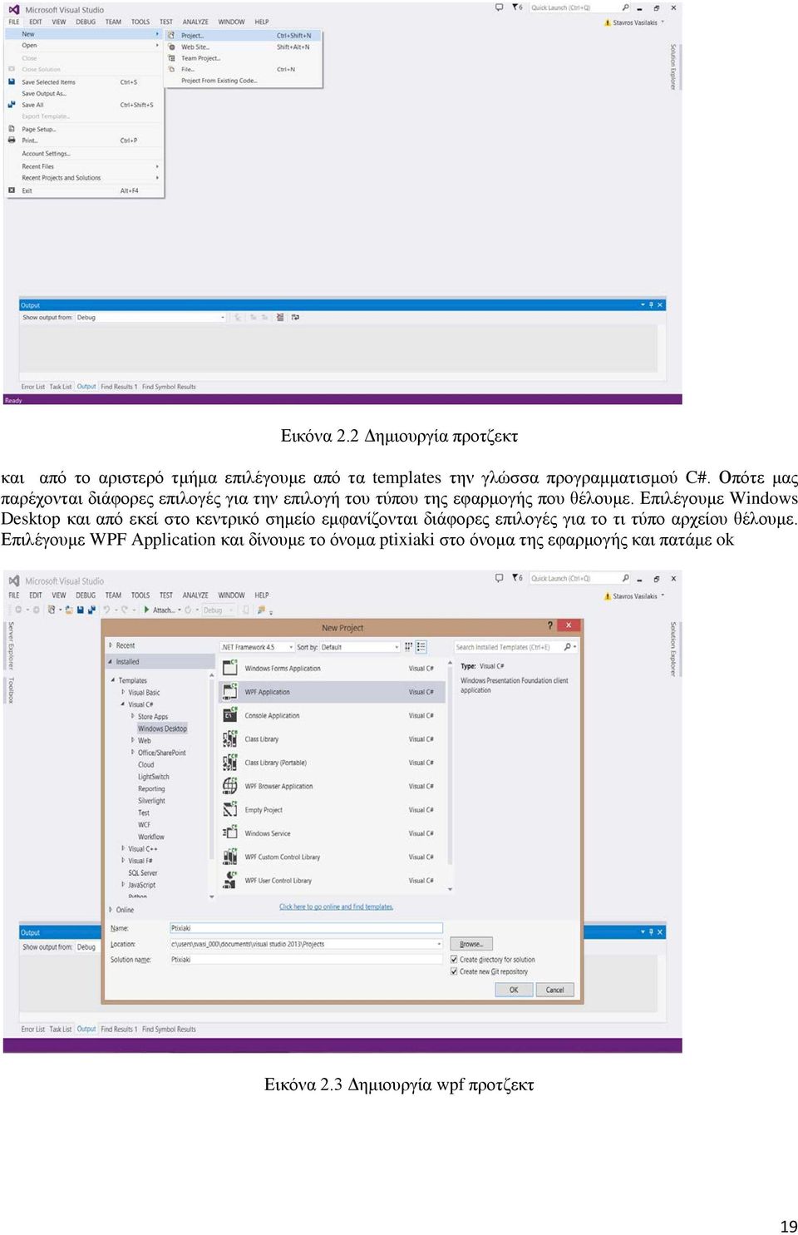
Task: Expand the Online section in New Project
Action: (x=111, y=910)
